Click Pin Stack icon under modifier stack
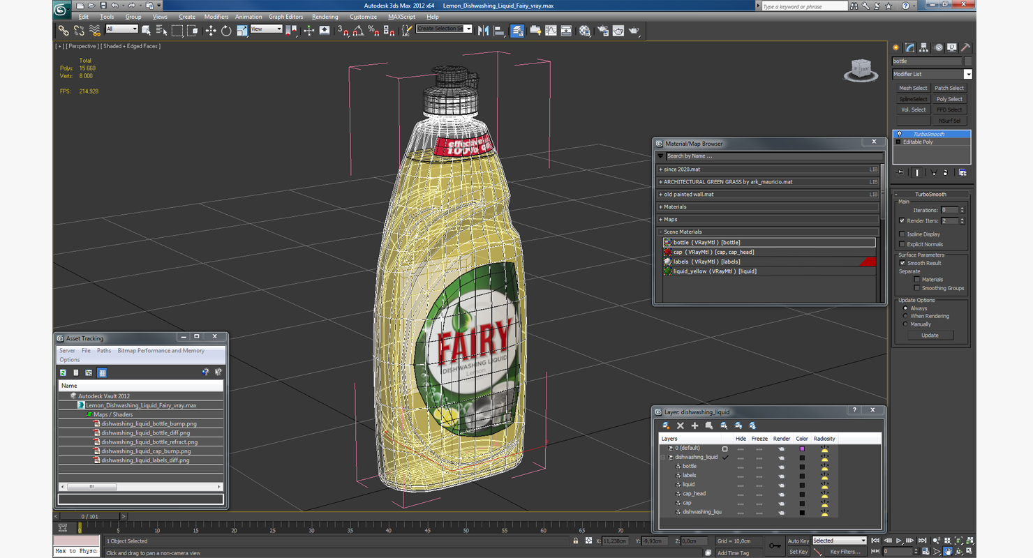1033x558 pixels. [900, 172]
